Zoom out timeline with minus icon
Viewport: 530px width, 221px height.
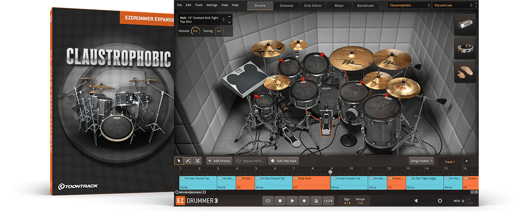point(472,192)
